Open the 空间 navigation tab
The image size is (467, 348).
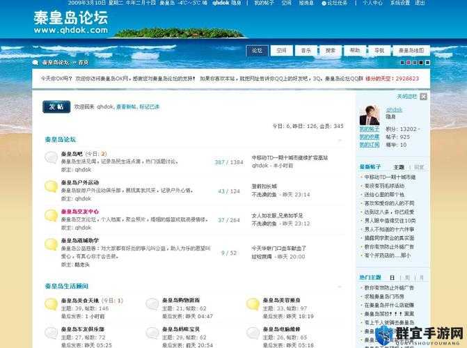(x=281, y=51)
